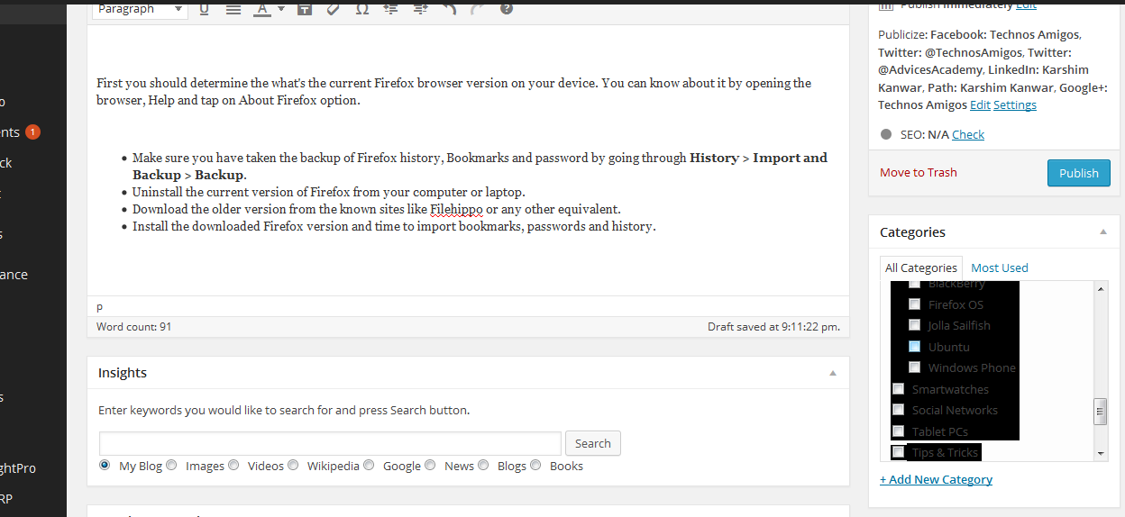Open the Paragraph format dropdown
The height and width of the screenshot is (517, 1125).
[139, 9]
